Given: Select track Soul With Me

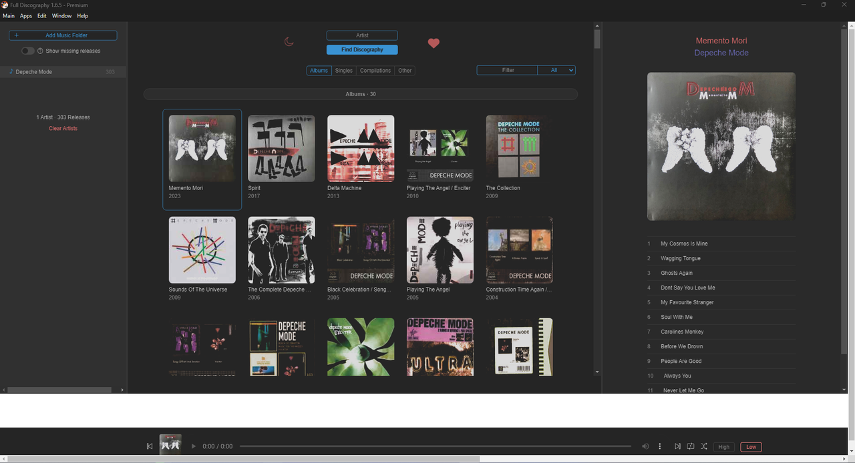Looking at the screenshot, I should [721, 317].
